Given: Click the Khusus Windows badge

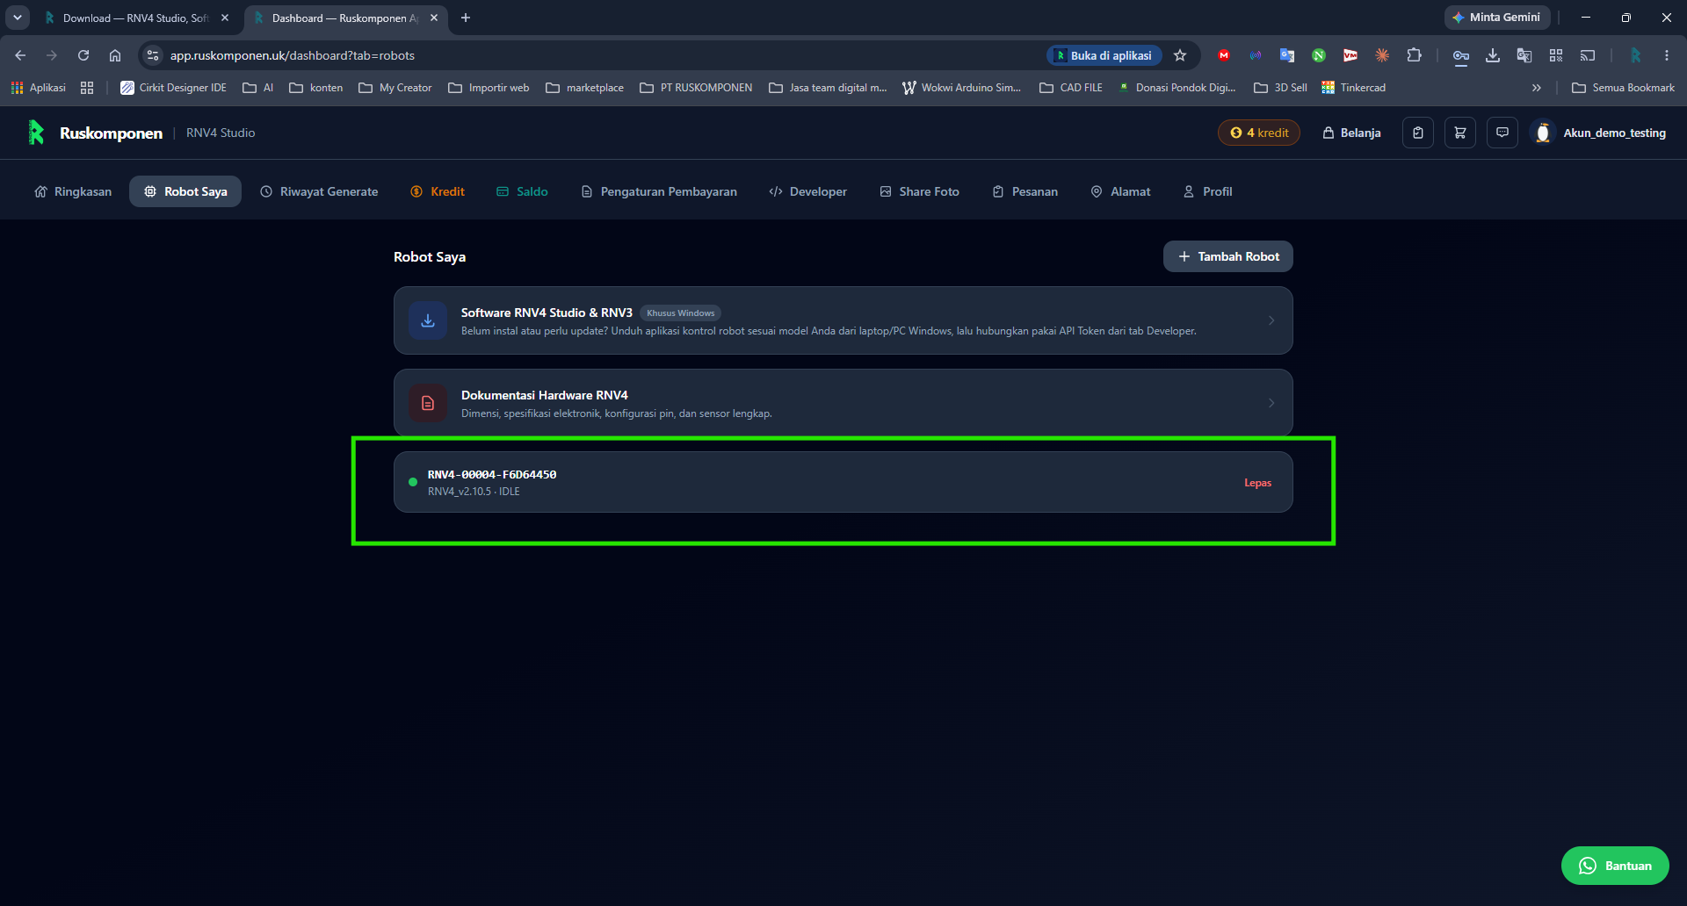Looking at the screenshot, I should pos(681,313).
